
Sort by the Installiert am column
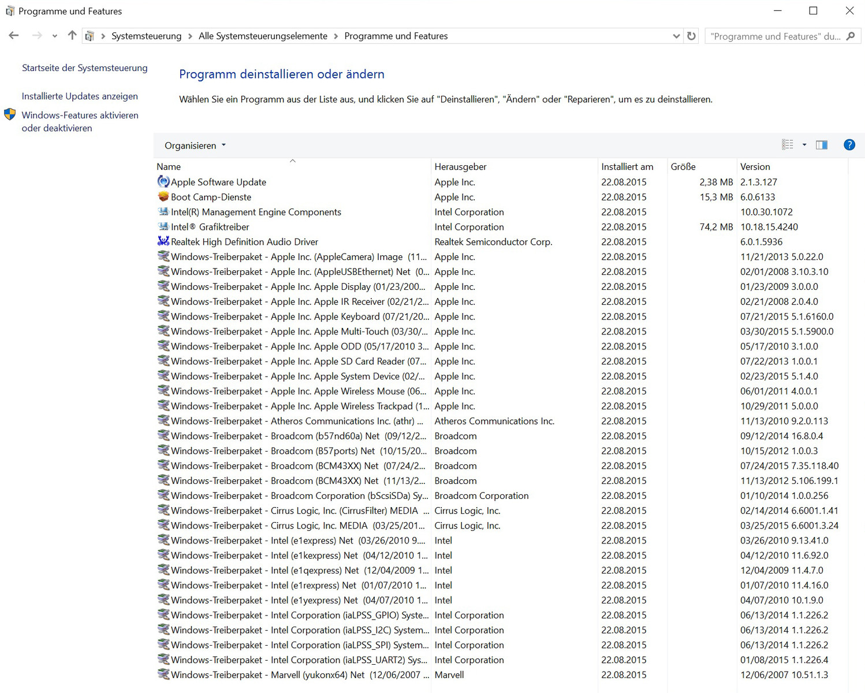click(x=627, y=167)
